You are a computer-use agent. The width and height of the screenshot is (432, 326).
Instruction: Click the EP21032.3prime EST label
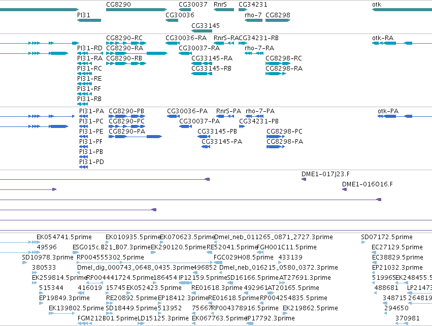click(397, 268)
